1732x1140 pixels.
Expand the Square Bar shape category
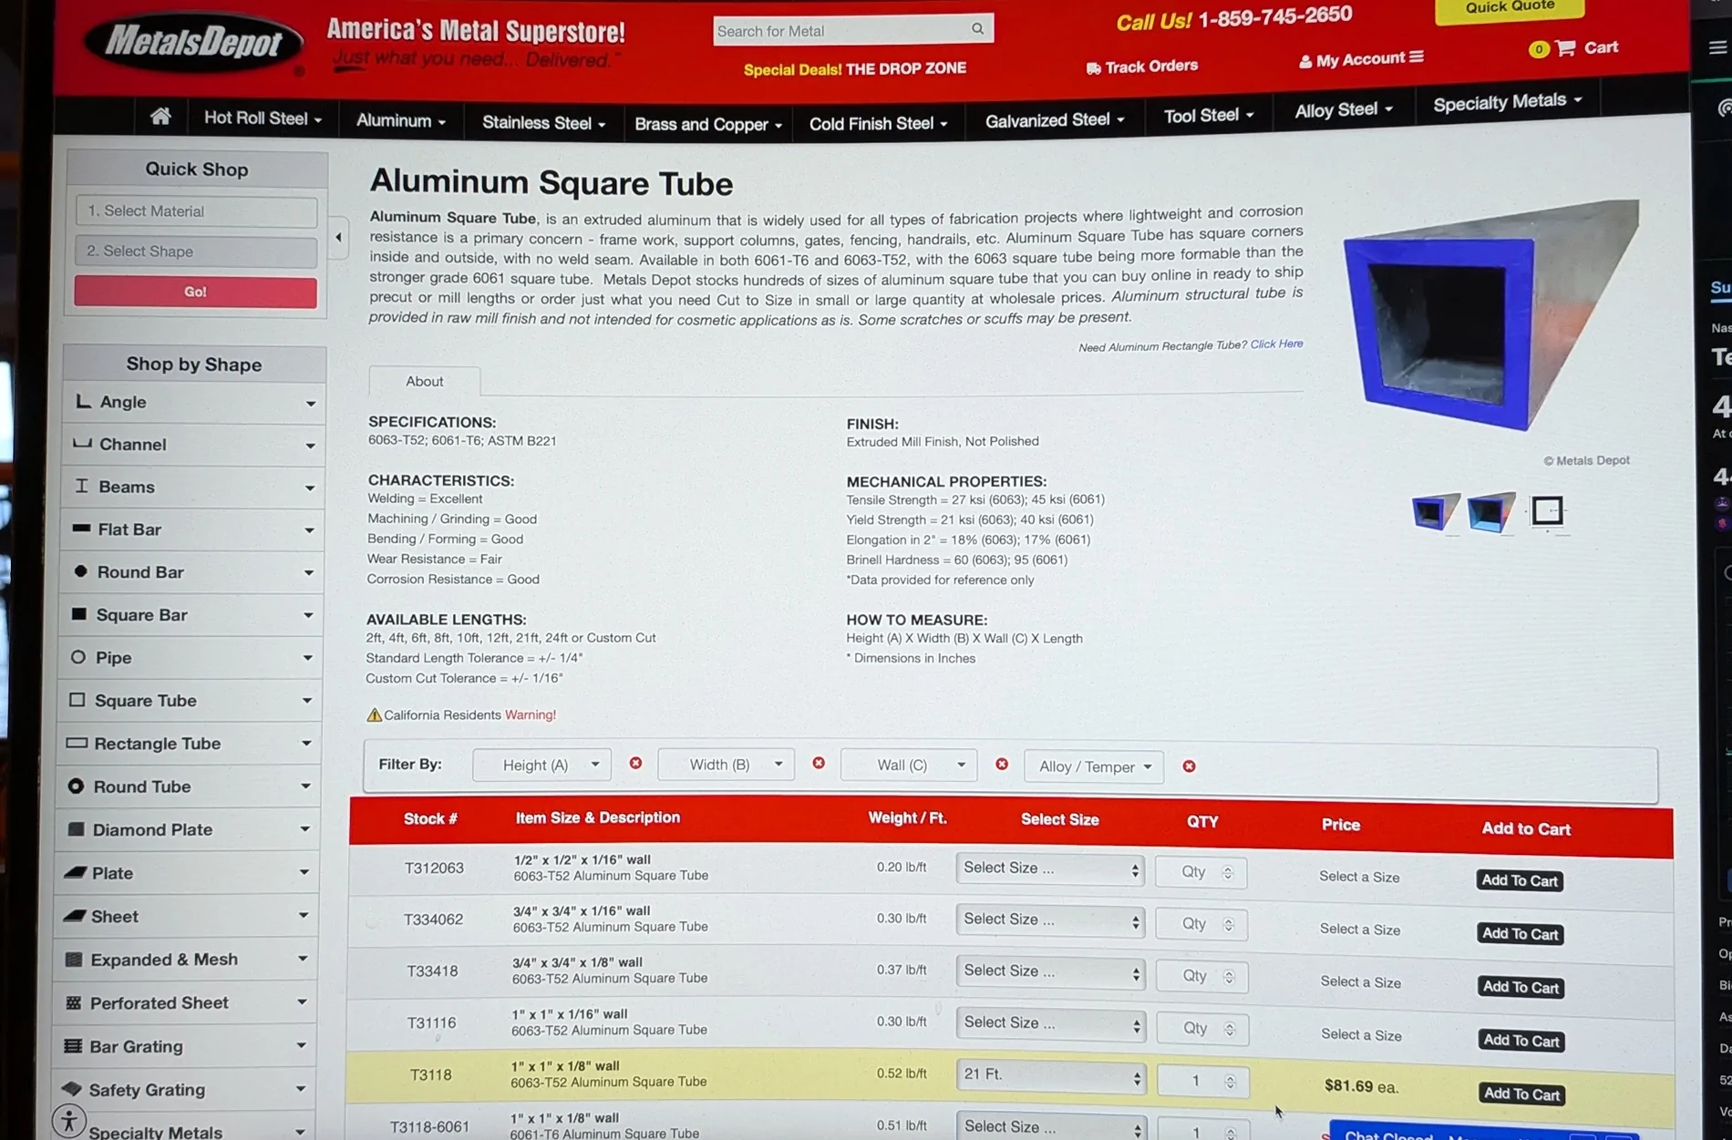coord(191,615)
